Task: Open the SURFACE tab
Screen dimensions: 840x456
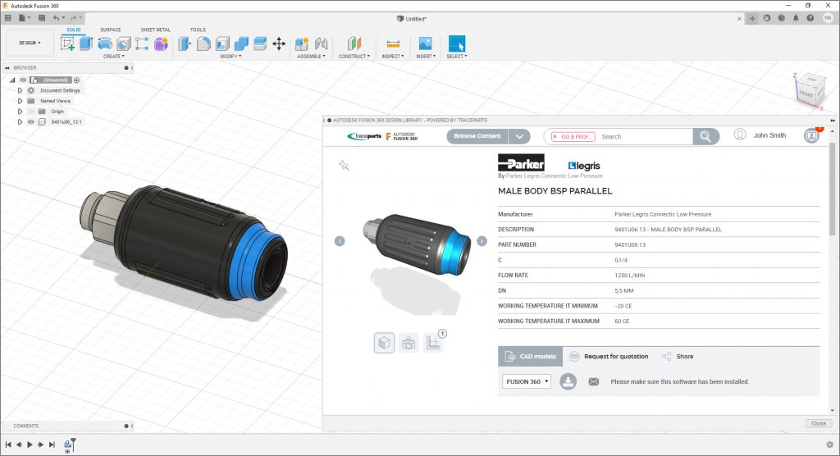Action: tap(111, 30)
